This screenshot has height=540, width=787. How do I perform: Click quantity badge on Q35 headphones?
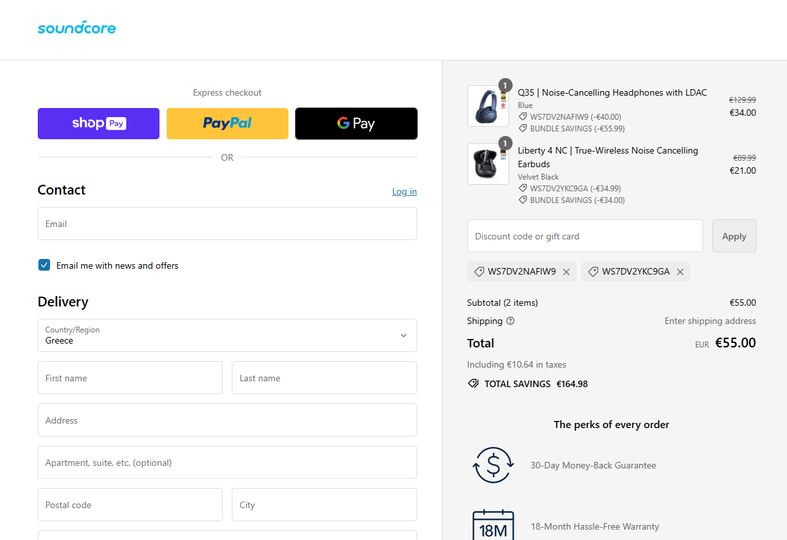tap(505, 85)
